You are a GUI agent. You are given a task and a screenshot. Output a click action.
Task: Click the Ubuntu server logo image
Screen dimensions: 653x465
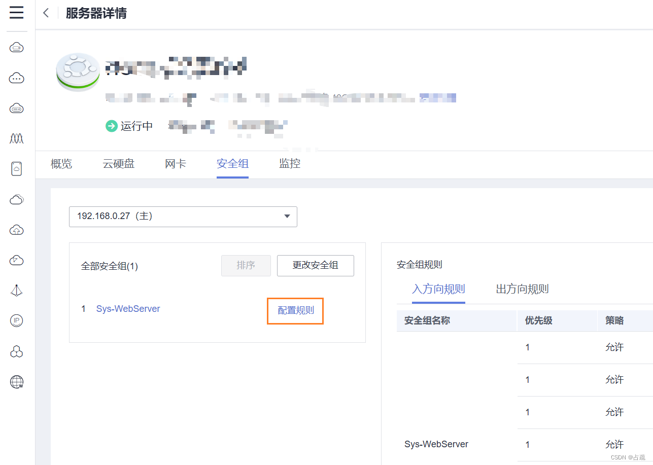[x=78, y=72]
